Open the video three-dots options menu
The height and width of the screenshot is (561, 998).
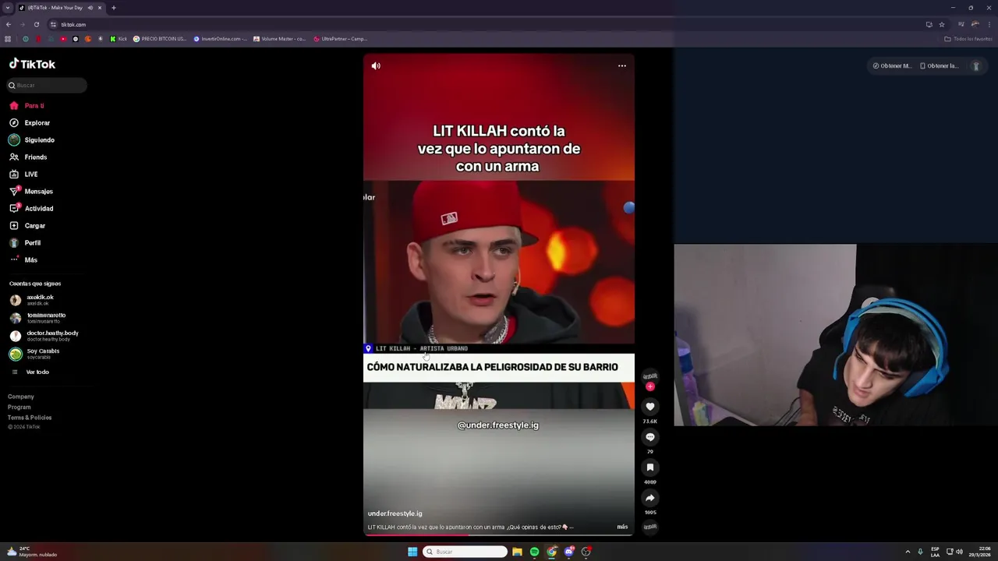pos(622,65)
